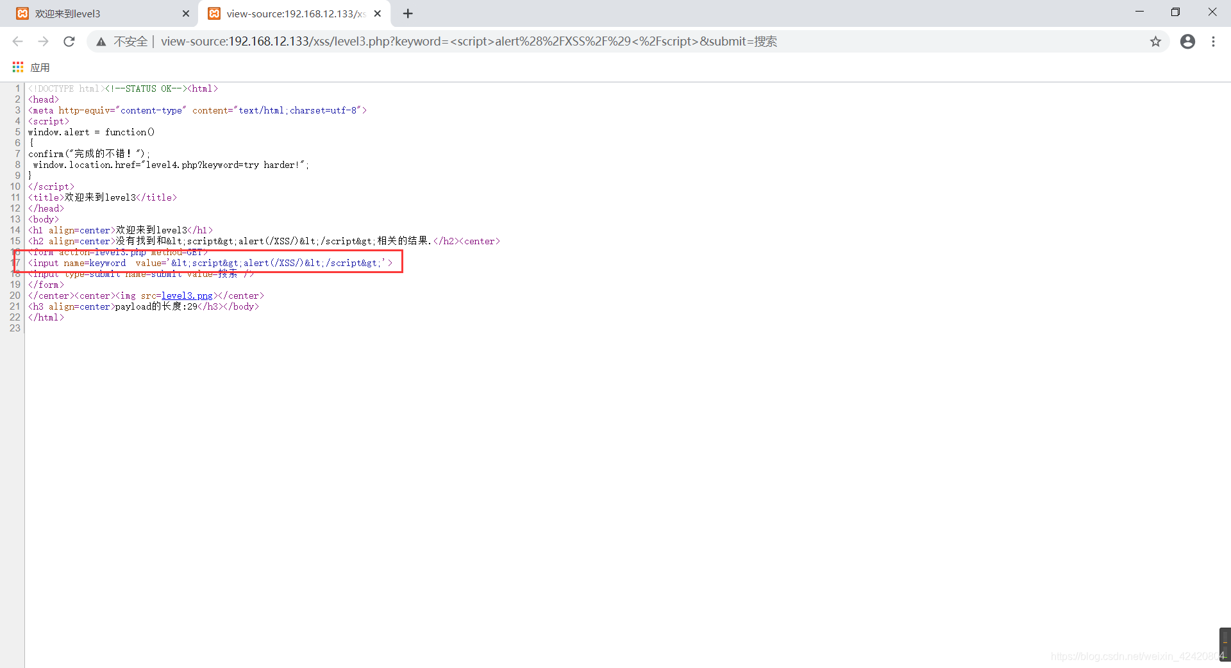
Task: Click the h1 欢迎来到level3 source line
Action: (121, 230)
